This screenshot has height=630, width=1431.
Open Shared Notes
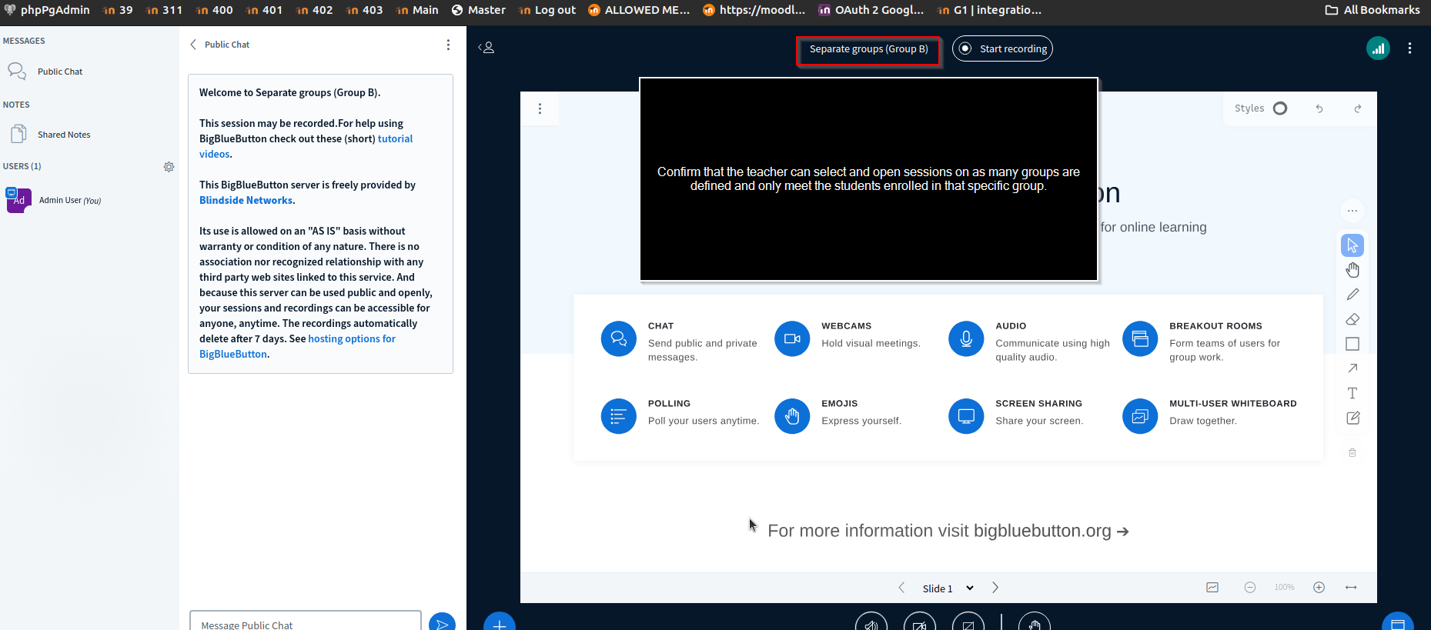coord(64,135)
